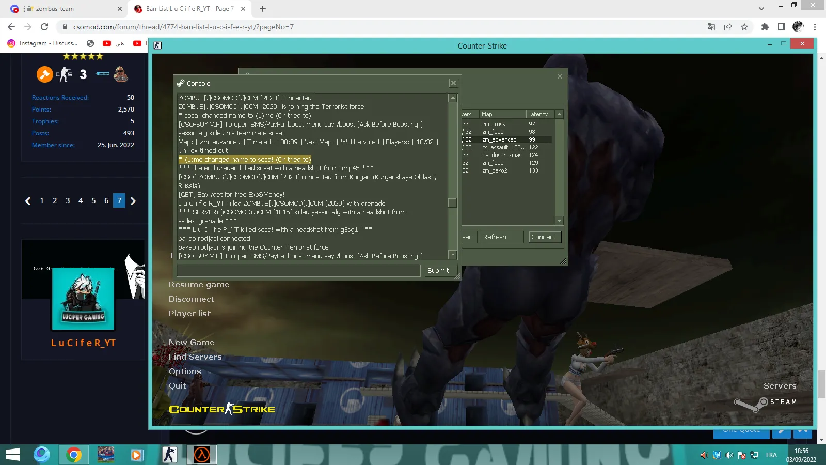826x465 pixels.
Task: Click the share page icon
Action: tap(728, 27)
